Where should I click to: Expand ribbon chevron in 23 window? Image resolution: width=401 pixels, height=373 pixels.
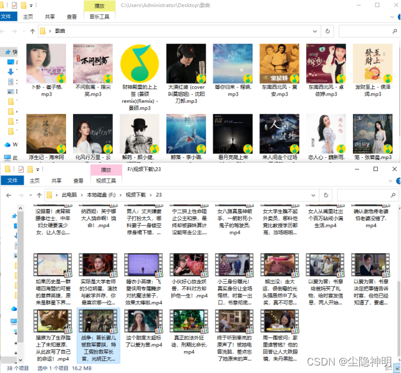click(x=390, y=181)
